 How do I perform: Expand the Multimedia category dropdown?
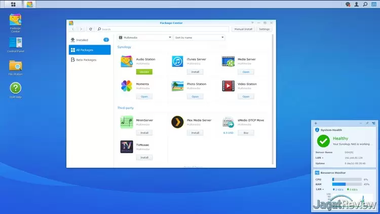coord(145,38)
